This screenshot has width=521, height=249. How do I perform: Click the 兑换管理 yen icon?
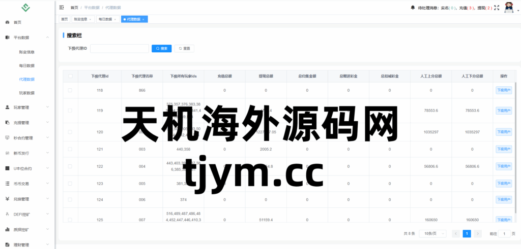coord(7,199)
